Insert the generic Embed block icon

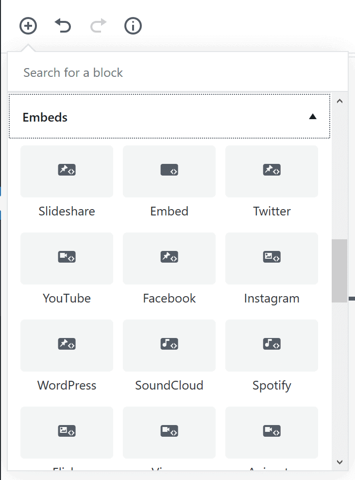point(169,170)
